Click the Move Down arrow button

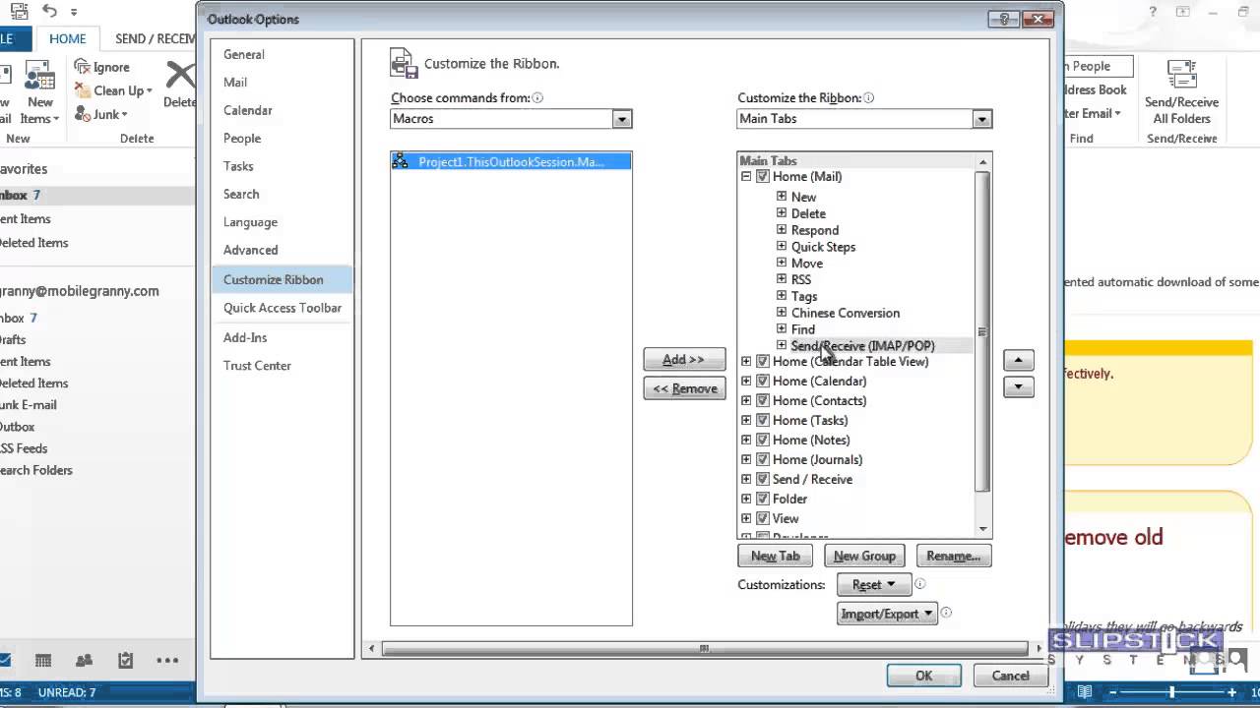point(1019,386)
